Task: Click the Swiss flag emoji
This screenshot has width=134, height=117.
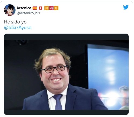Action: point(41,8)
